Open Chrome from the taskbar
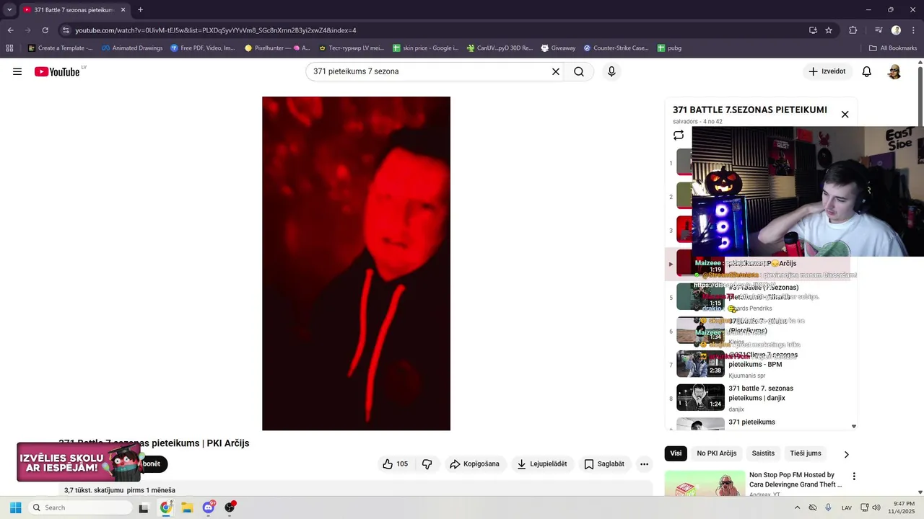The image size is (924, 519). [165, 507]
